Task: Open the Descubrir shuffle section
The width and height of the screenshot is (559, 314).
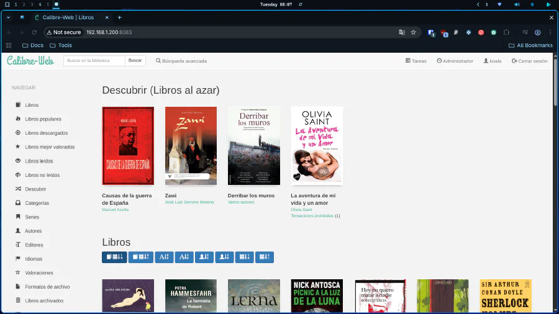Action: click(x=35, y=189)
